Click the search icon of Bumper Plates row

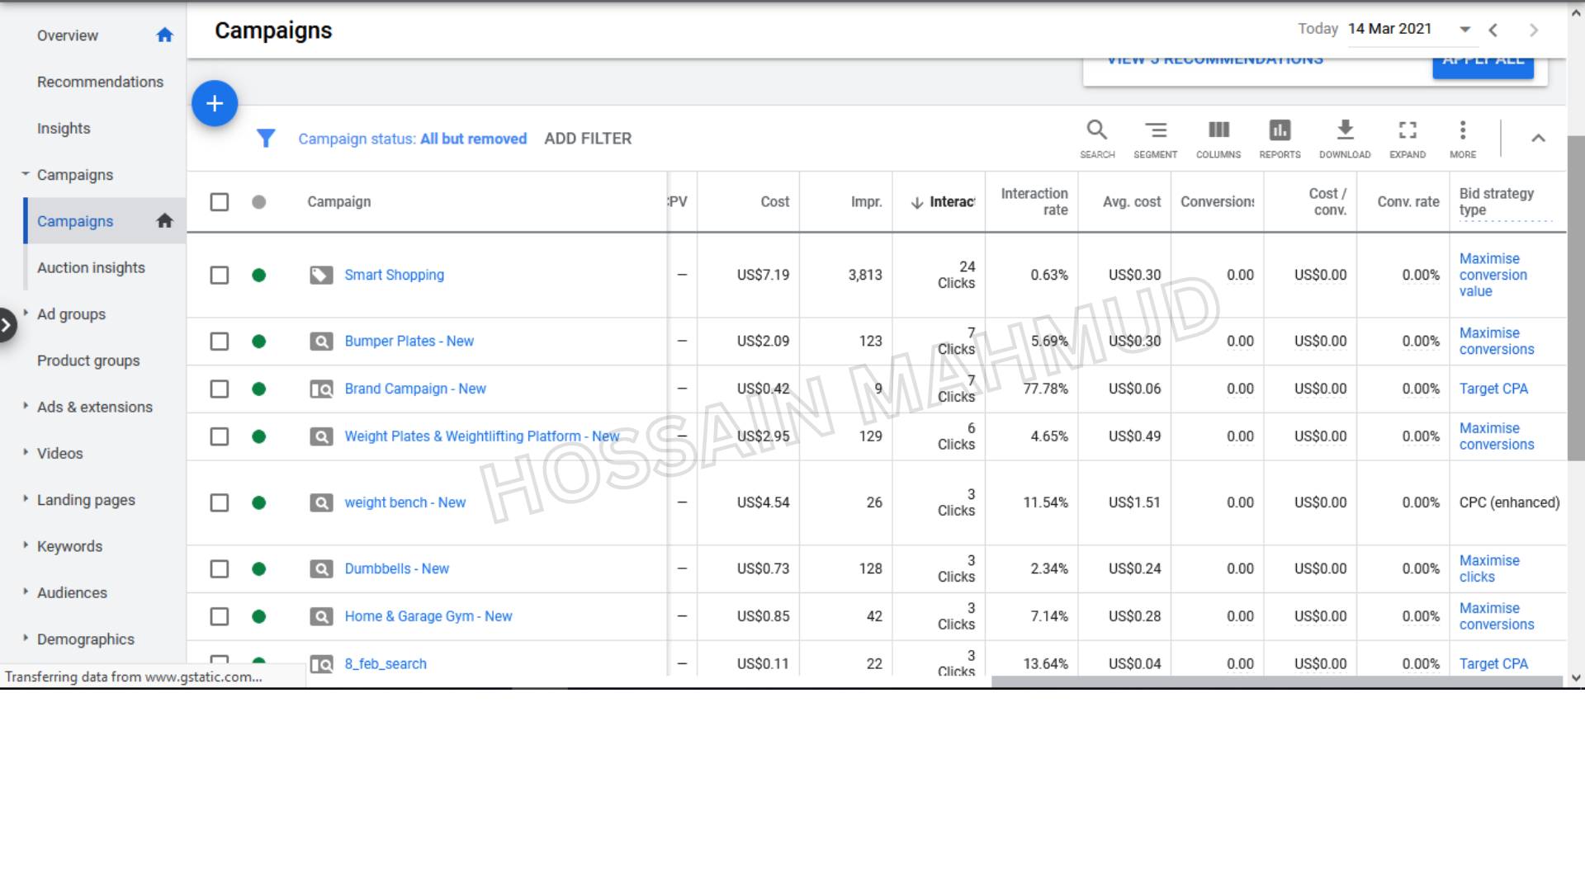(x=321, y=341)
